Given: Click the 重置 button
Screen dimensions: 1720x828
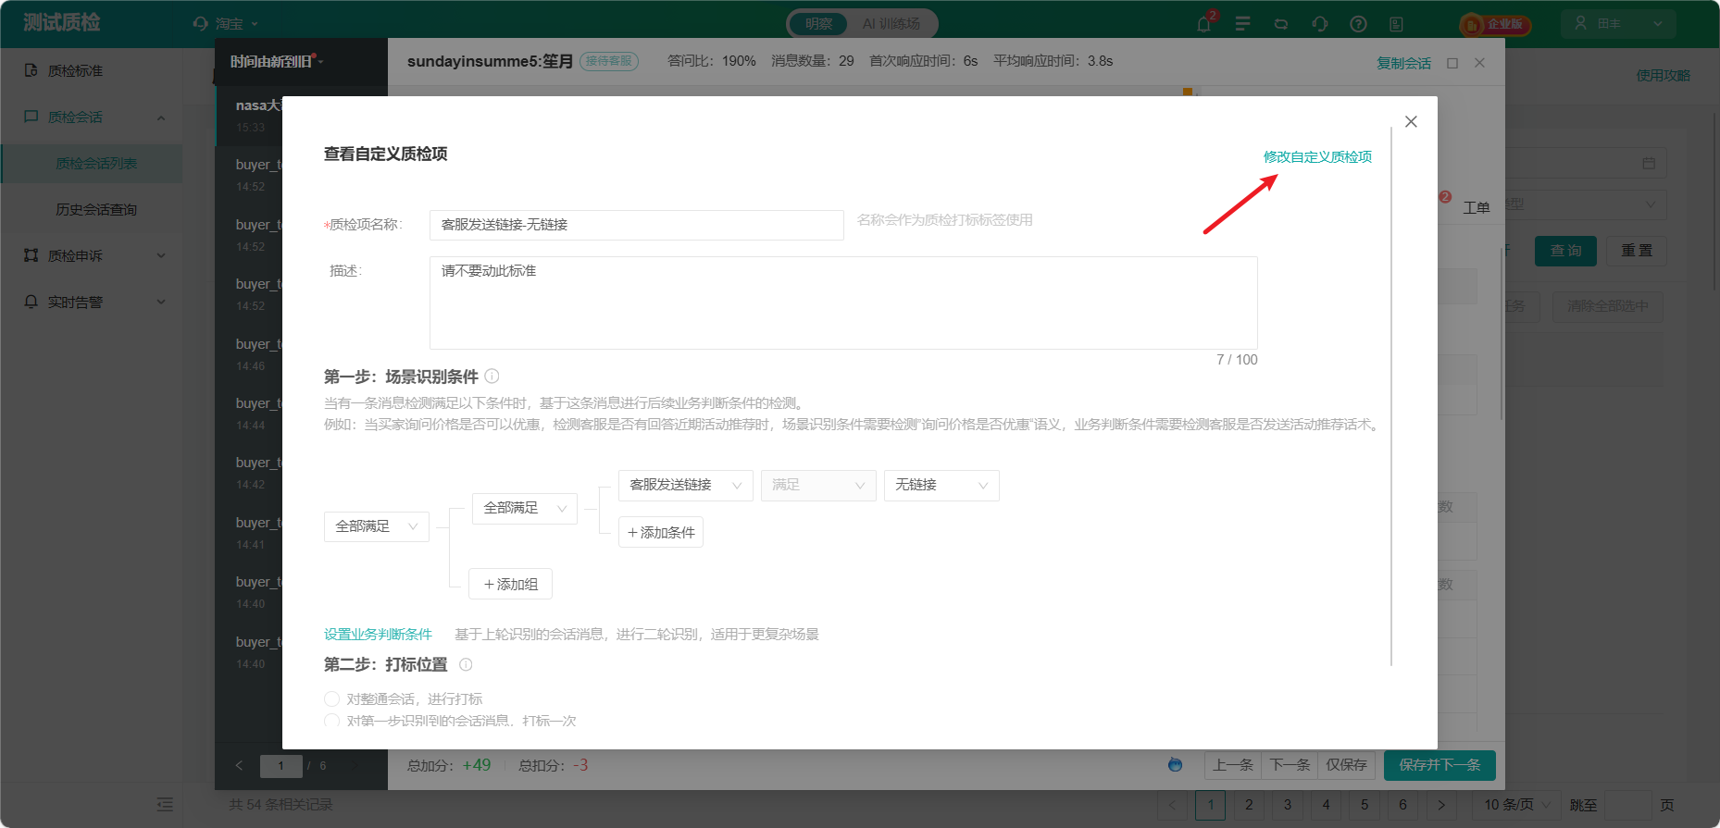Looking at the screenshot, I should (1636, 251).
